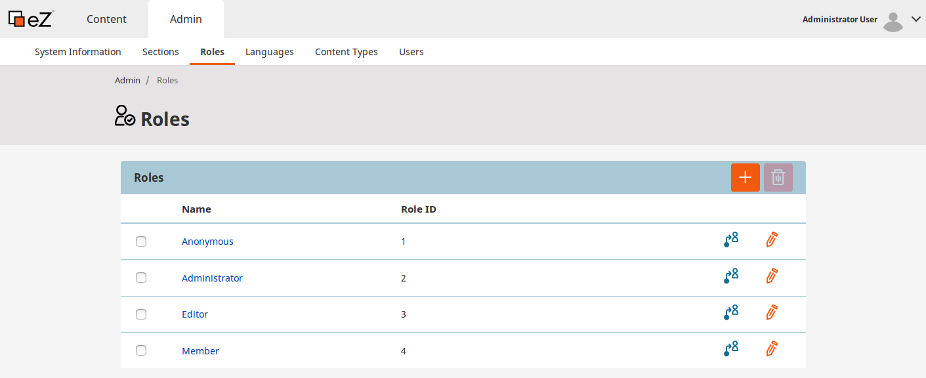Open assign users icon for Administrator role
This screenshot has height=378, width=926.
click(x=730, y=276)
